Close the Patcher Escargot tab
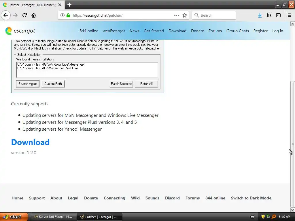 point(60,5)
